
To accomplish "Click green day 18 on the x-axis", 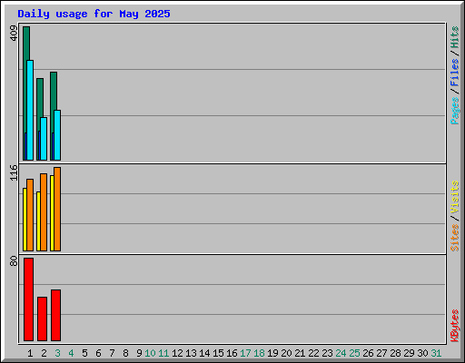I will click(259, 353).
